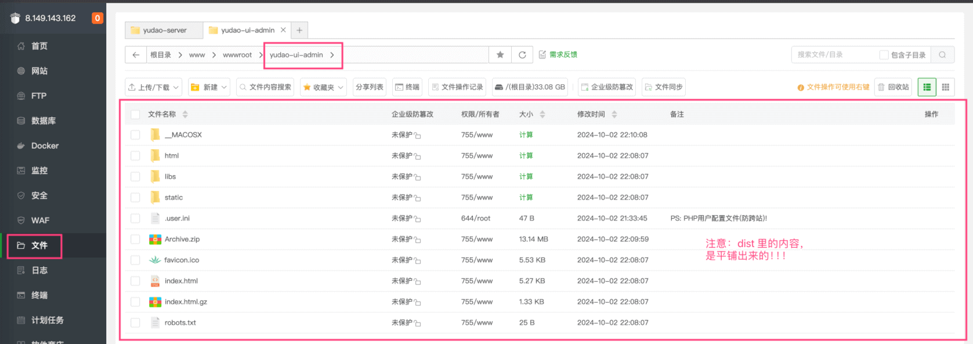Expand the upload/download dropdown
The image size is (973, 344).
click(154, 87)
